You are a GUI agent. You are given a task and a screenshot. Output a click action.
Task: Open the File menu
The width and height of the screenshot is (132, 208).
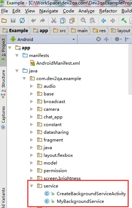pyautogui.click(x=4, y=11)
